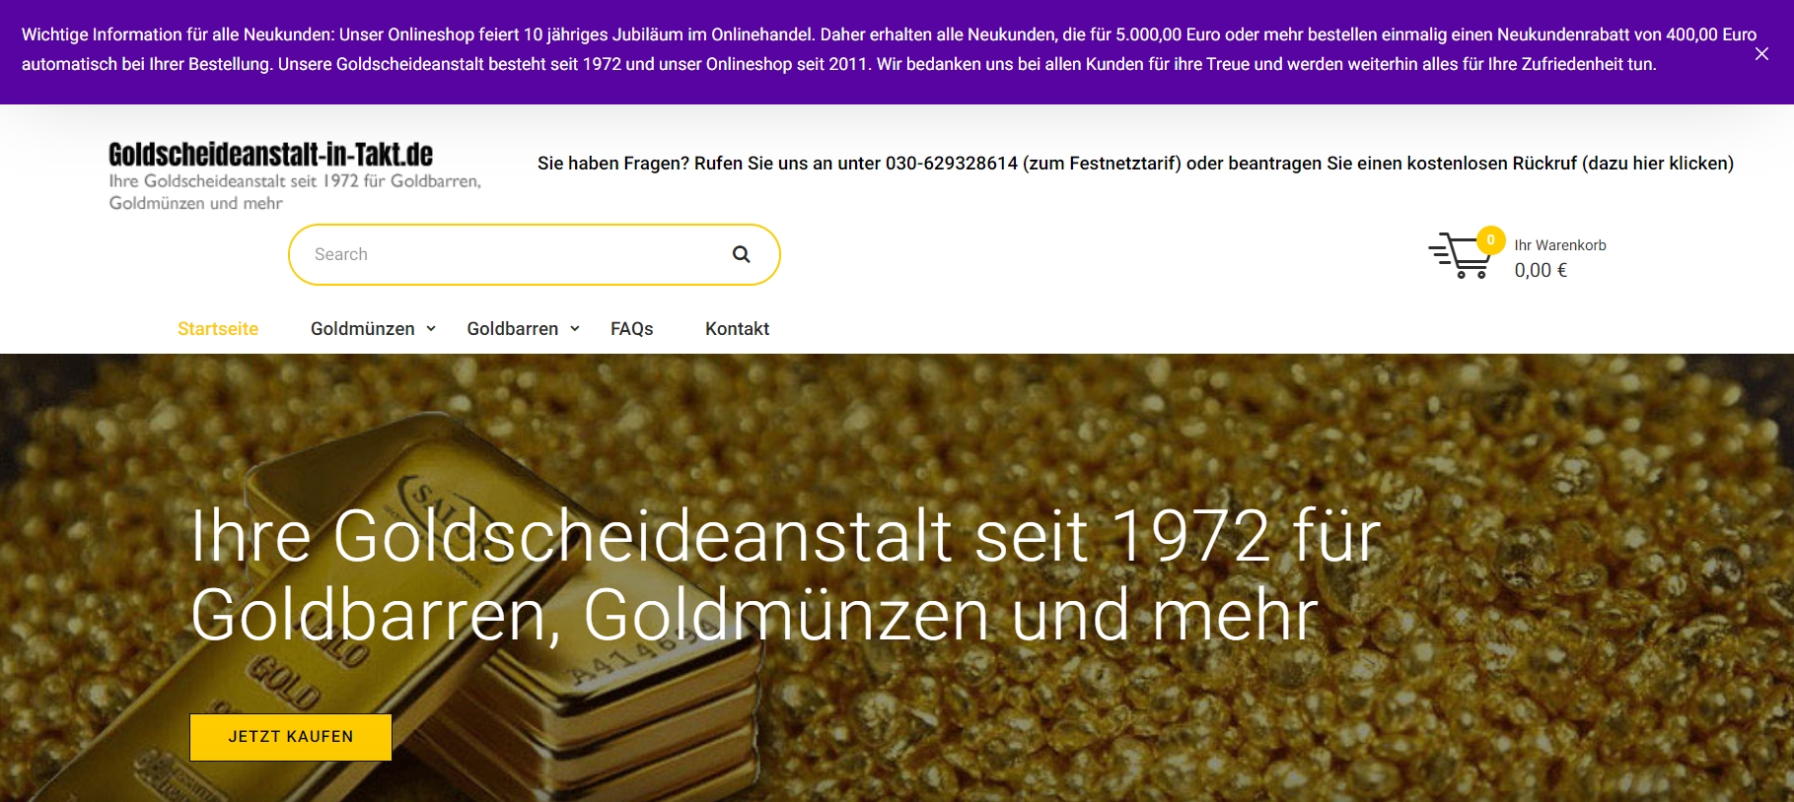Click the gold bars hero image
The height and width of the screenshot is (802, 1794).
897,577
